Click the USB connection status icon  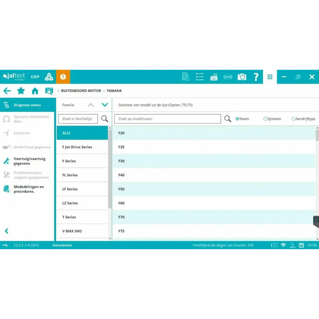click(x=5, y=245)
